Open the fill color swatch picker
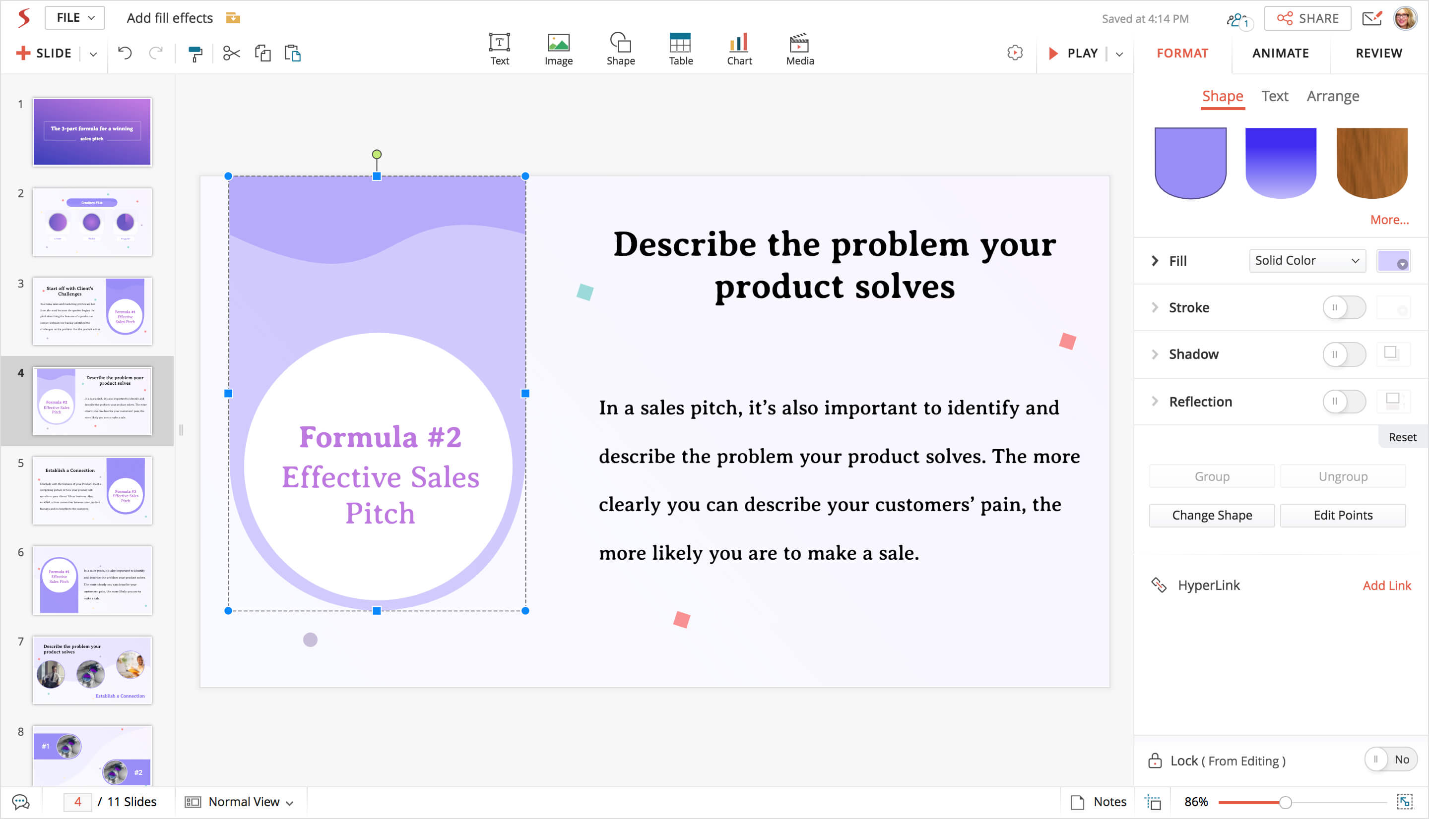 tap(1393, 261)
